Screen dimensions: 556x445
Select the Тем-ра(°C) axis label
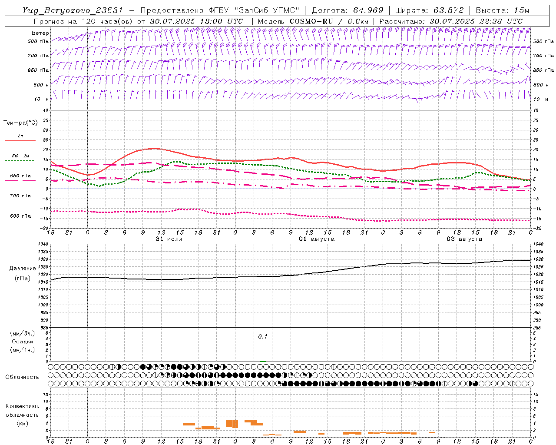[x=20, y=123]
